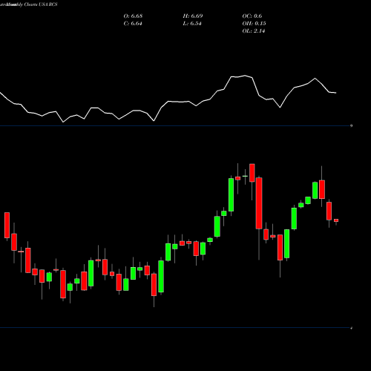Click the 'OC: 0.6' value
Screen dimensions: 371x371
252,16
